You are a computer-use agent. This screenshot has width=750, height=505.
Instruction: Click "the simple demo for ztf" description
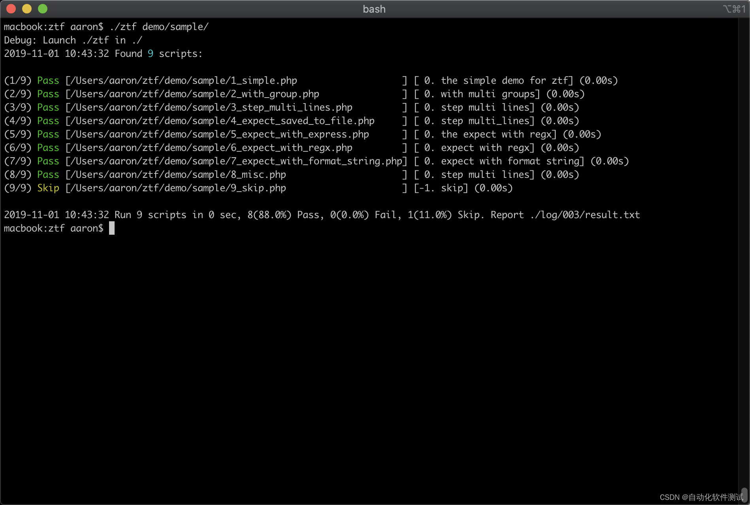[x=504, y=81]
